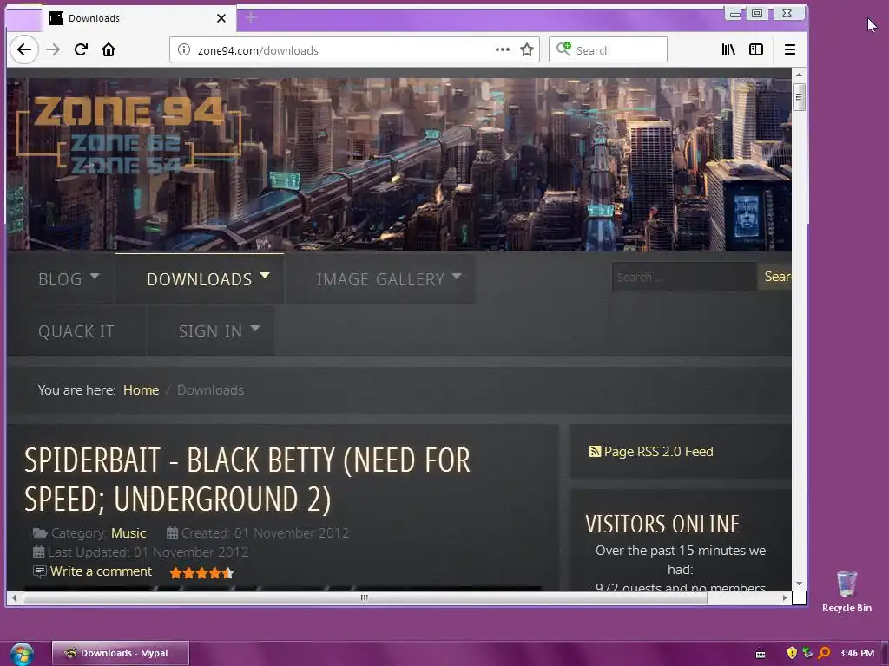Click the yellow security shield tray icon
The height and width of the screenshot is (666, 889).
point(792,653)
